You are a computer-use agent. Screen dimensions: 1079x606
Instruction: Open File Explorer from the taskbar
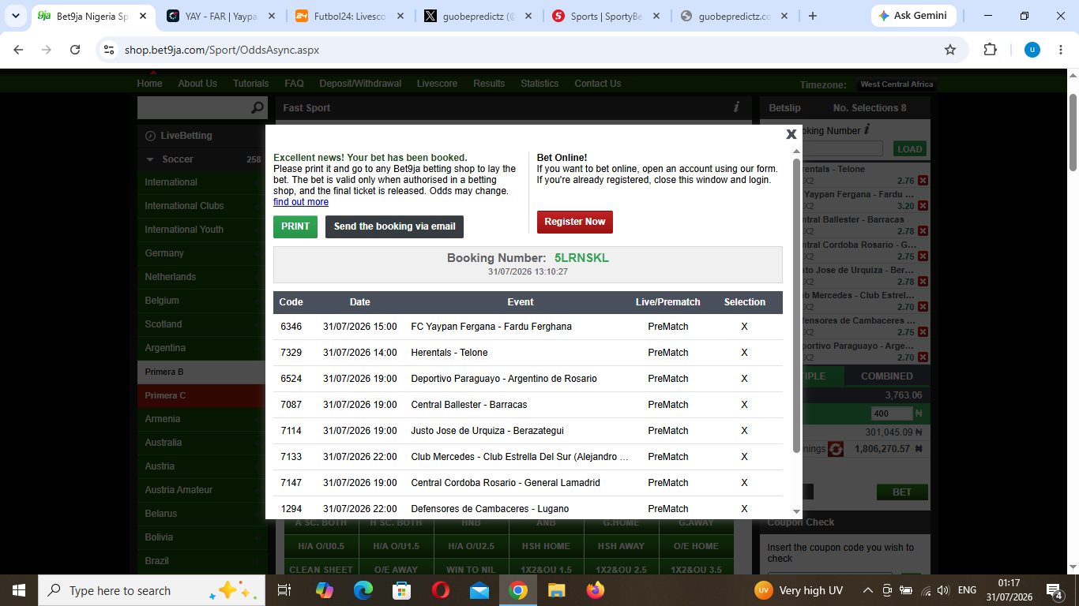pyautogui.click(x=556, y=590)
